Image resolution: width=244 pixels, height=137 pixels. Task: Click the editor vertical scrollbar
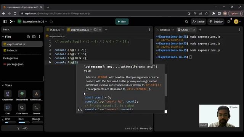152,51
